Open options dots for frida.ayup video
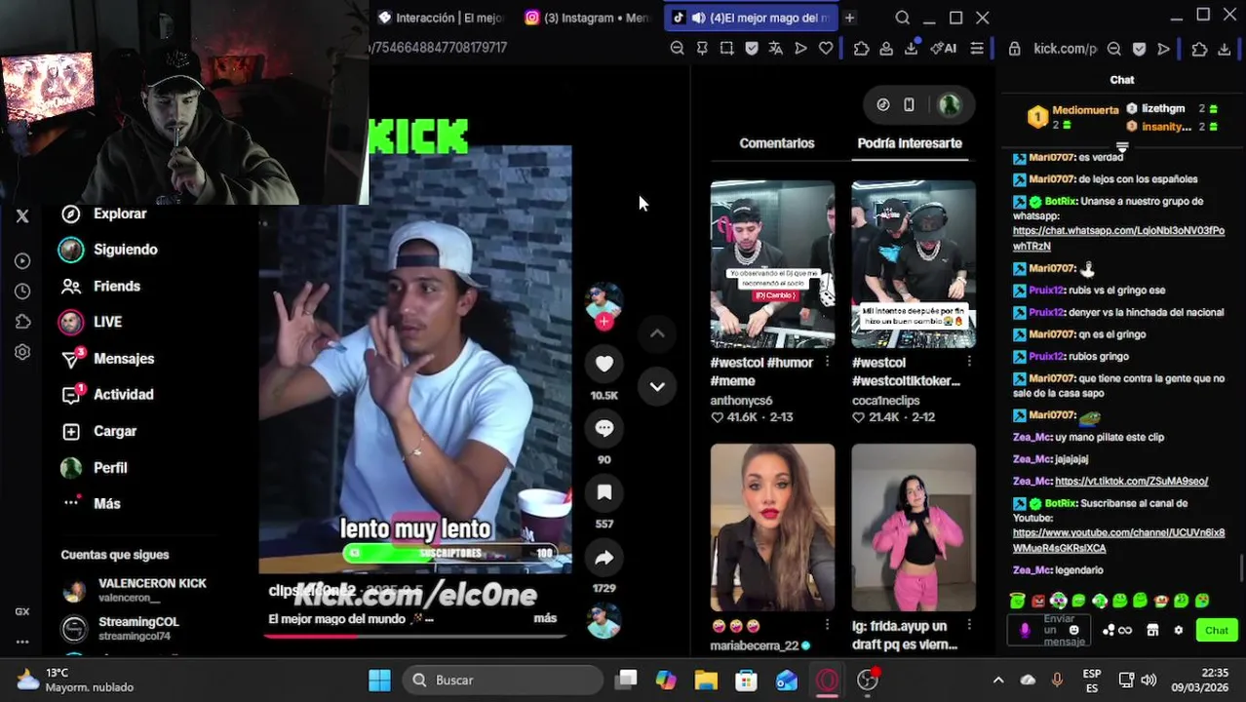1246x702 pixels. tap(968, 625)
